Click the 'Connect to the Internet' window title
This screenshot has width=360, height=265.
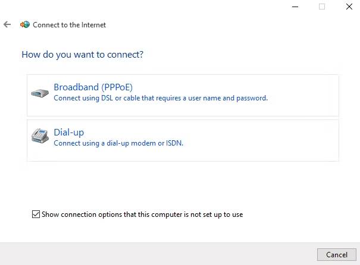coord(69,25)
